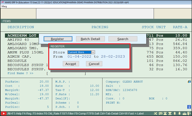Image resolution: width=192 pixels, height=116 pixels.
Task: Select the AMPM PLUS 150ML item
Action: pos(25,52)
